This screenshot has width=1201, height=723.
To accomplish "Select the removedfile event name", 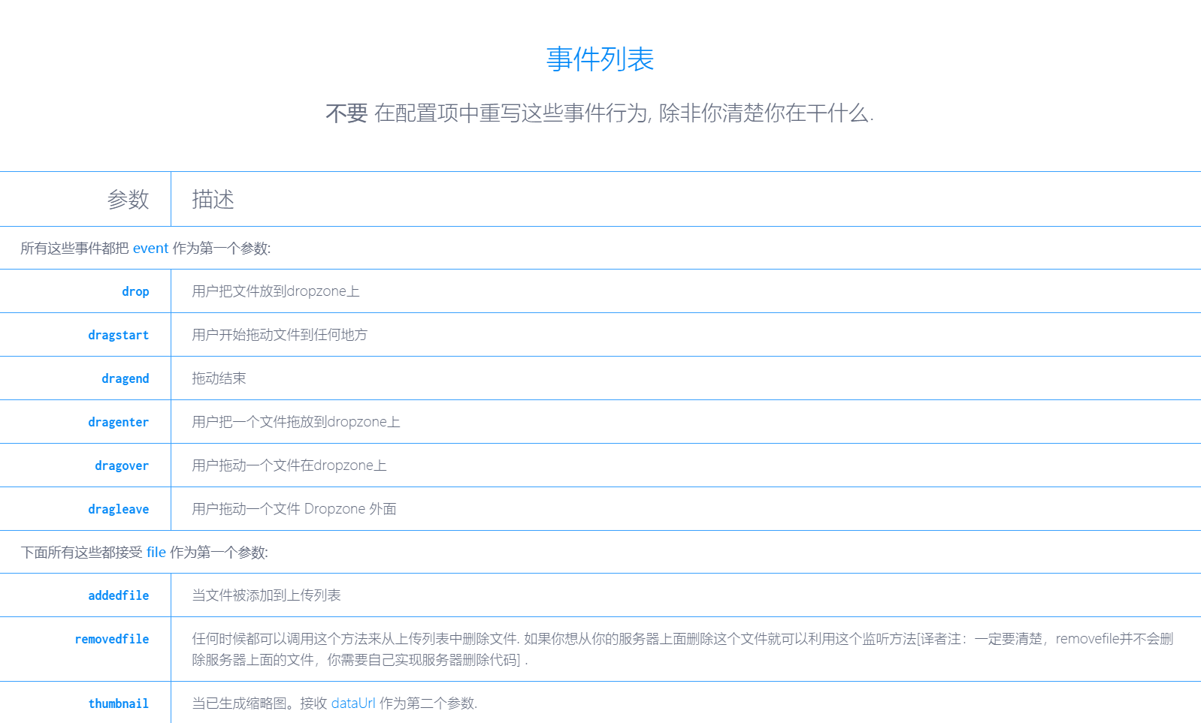I will (x=112, y=639).
